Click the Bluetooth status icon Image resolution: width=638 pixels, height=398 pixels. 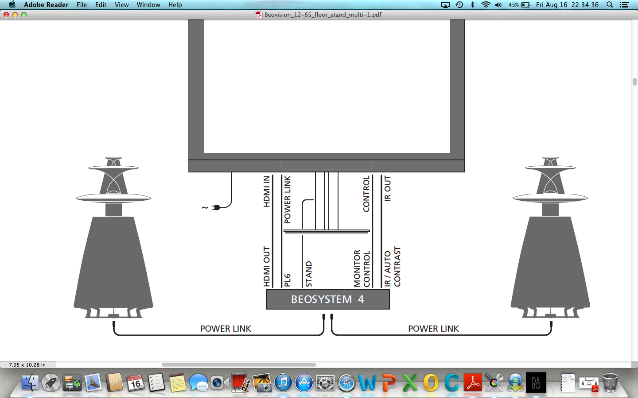point(472,5)
